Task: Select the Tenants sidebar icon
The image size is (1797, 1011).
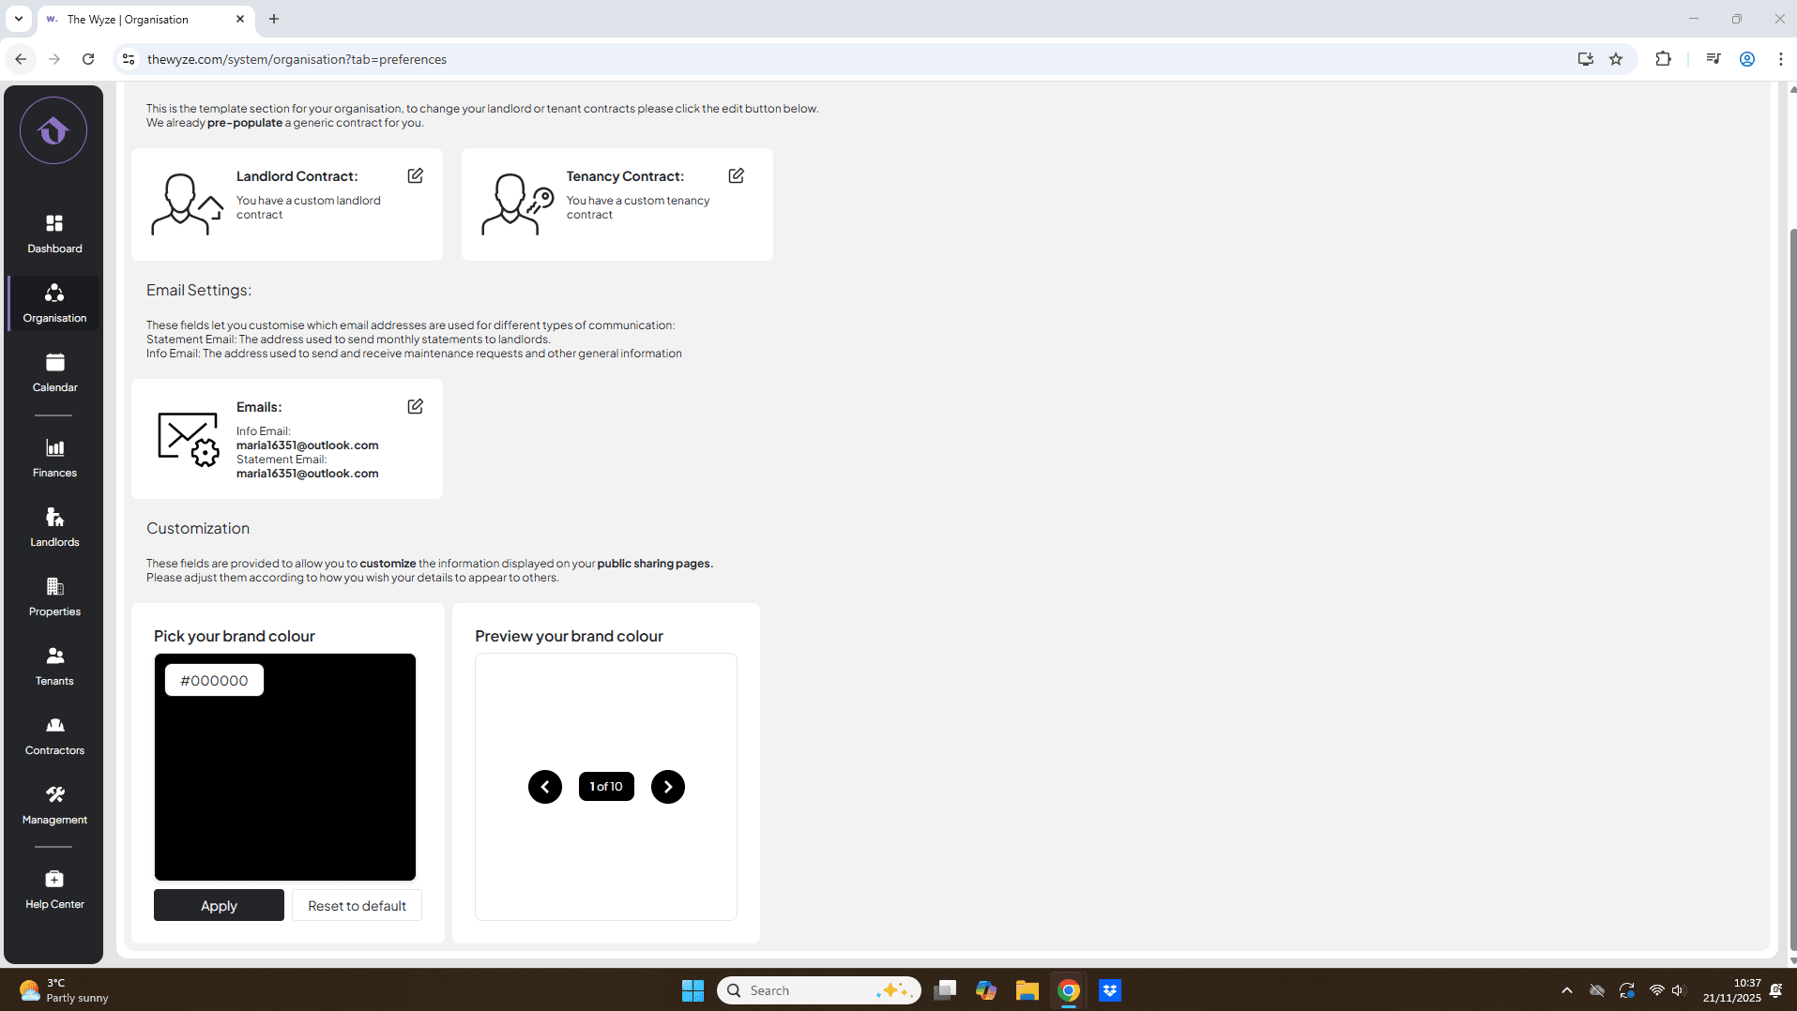Action: 53,666
